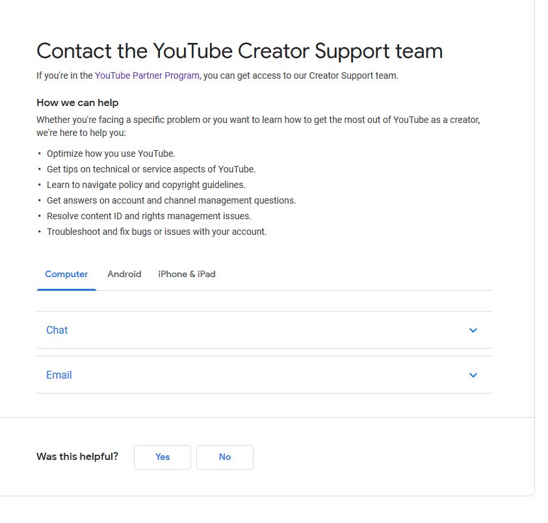Screen dimensions: 548x523
Task: Click Yes under "Was this helpful?"
Action: pos(162,457)
